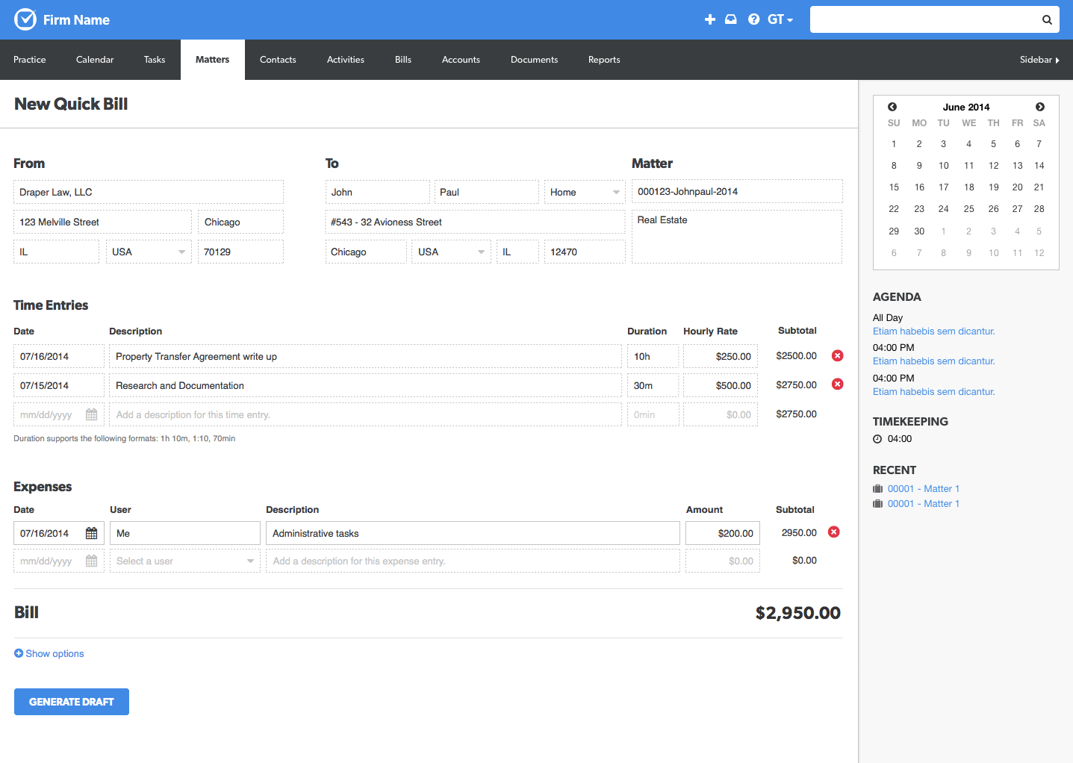Open the Documents tab
The width and height of the screenshot is (1073, 763).
coord(534,60)
